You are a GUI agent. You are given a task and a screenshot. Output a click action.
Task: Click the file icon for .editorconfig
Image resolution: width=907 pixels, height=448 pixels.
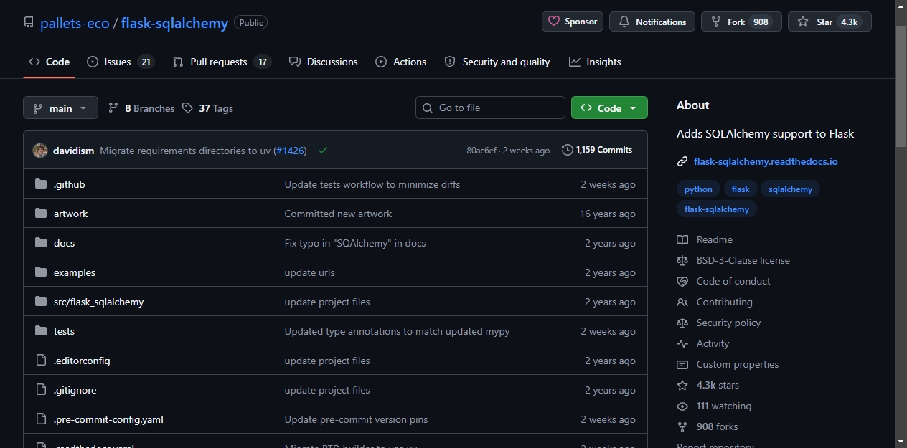[x=41, y=361]
